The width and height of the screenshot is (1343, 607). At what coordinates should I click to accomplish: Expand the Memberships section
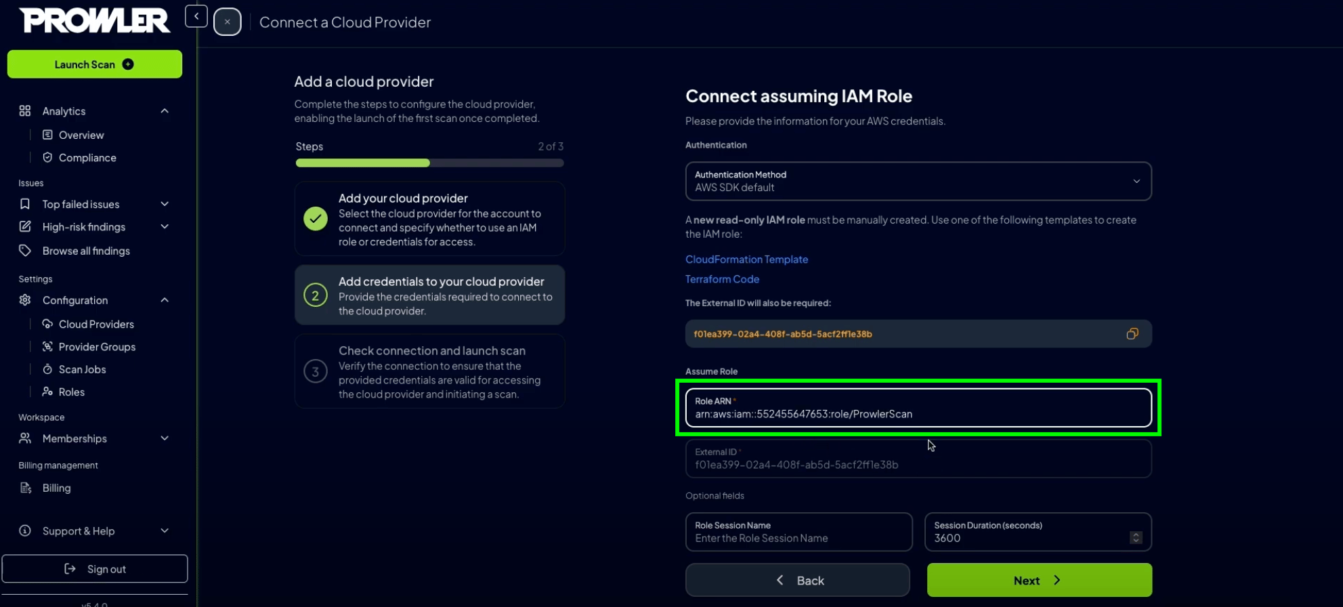coord(165,438)
